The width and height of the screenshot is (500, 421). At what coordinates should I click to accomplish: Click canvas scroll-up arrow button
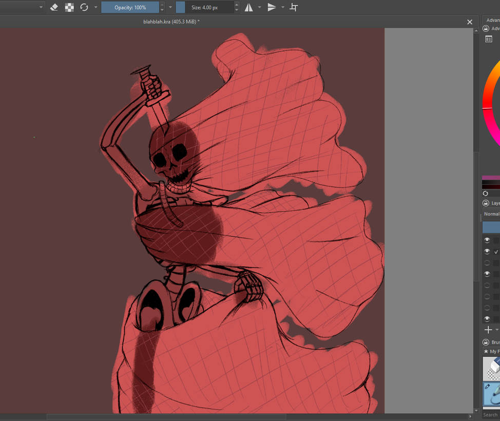(476, 31)
